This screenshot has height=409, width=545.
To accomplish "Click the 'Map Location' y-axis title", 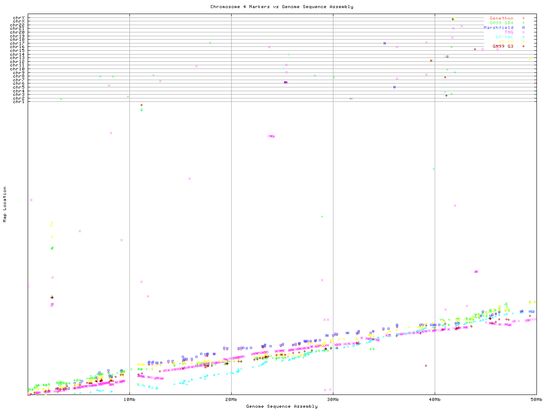I will (5, 204).
